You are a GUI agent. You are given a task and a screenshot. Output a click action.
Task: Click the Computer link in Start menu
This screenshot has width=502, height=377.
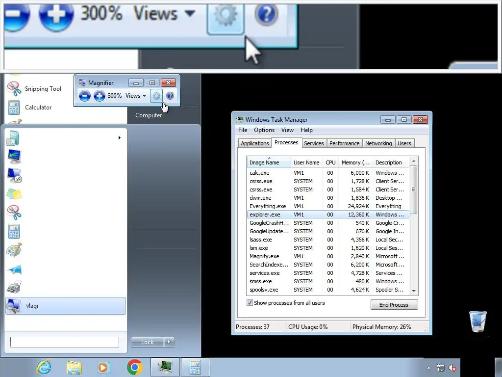[149, 115]
